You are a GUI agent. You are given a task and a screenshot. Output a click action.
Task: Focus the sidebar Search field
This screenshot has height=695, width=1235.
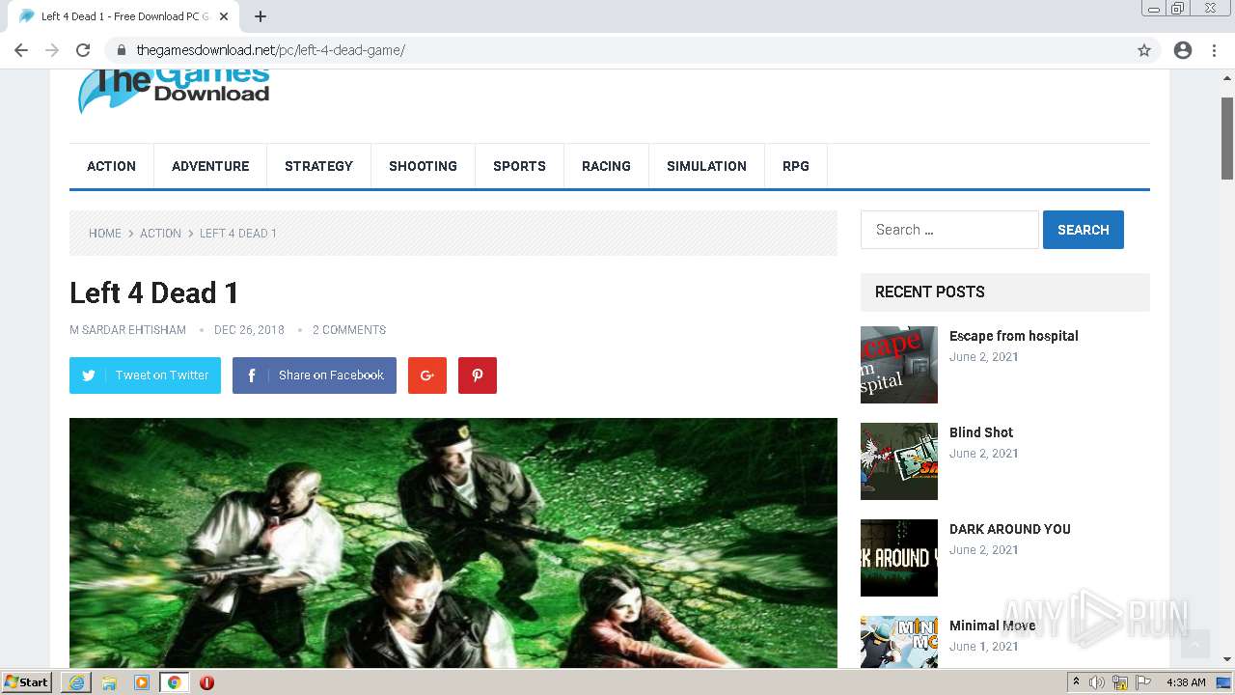point(949,230)
